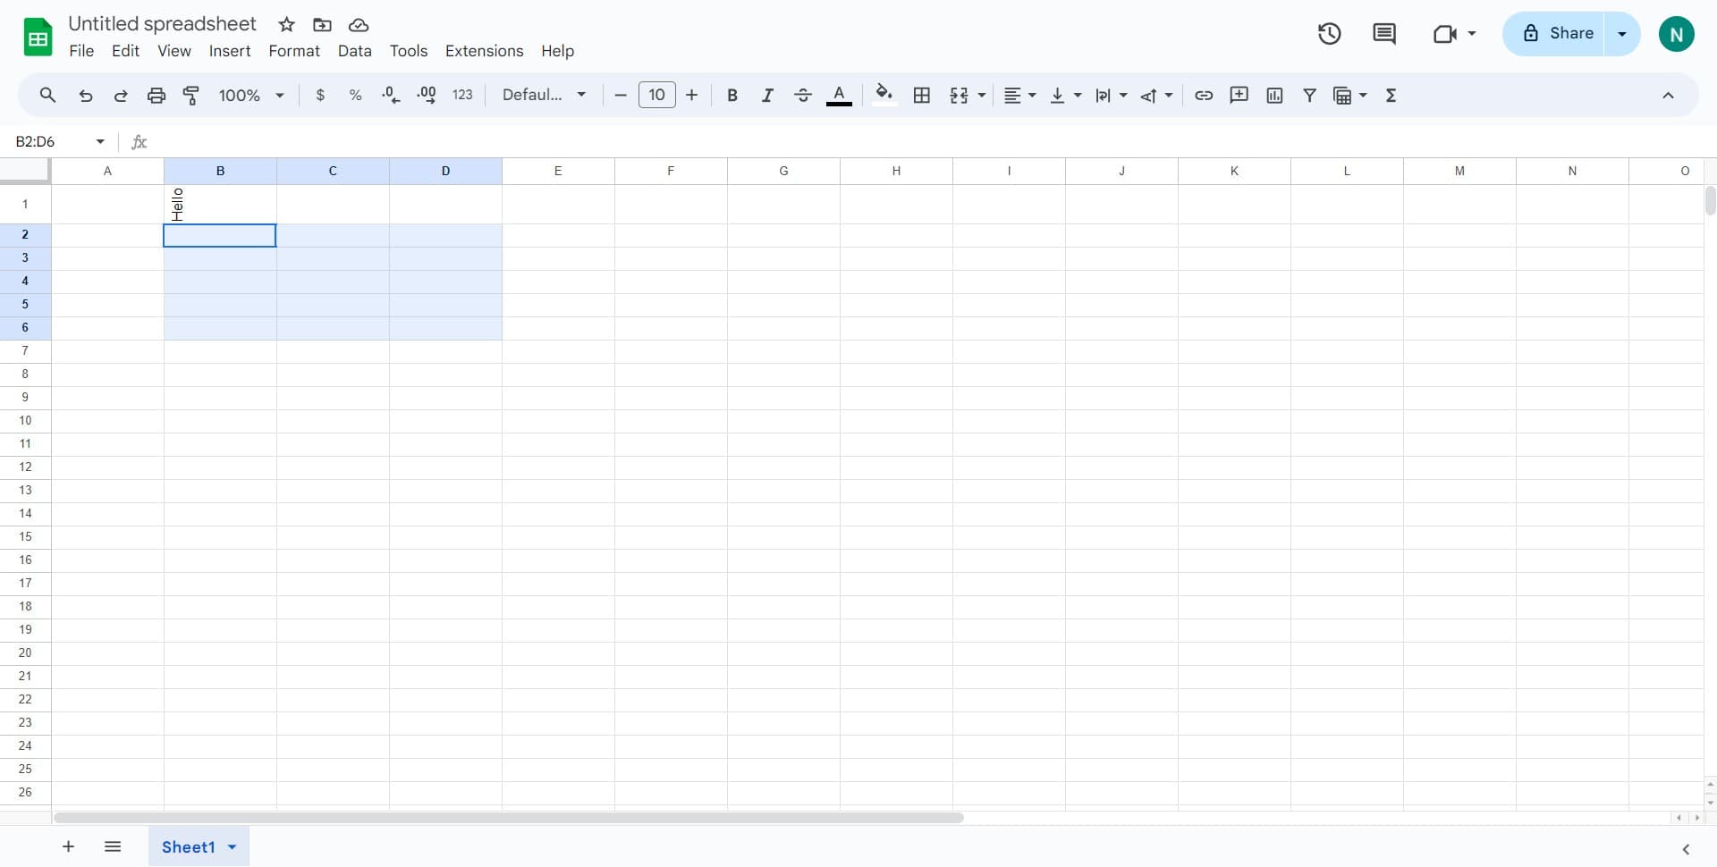The width and height of the screenshot is (1717, 867).
Task: Apply strikethrough formatting
Action: (803, 95)
